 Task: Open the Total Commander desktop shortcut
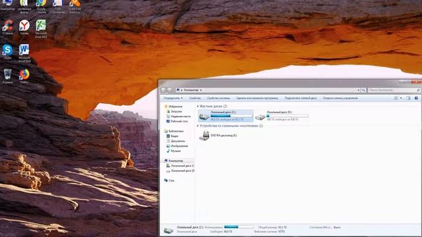coord(57,7)
